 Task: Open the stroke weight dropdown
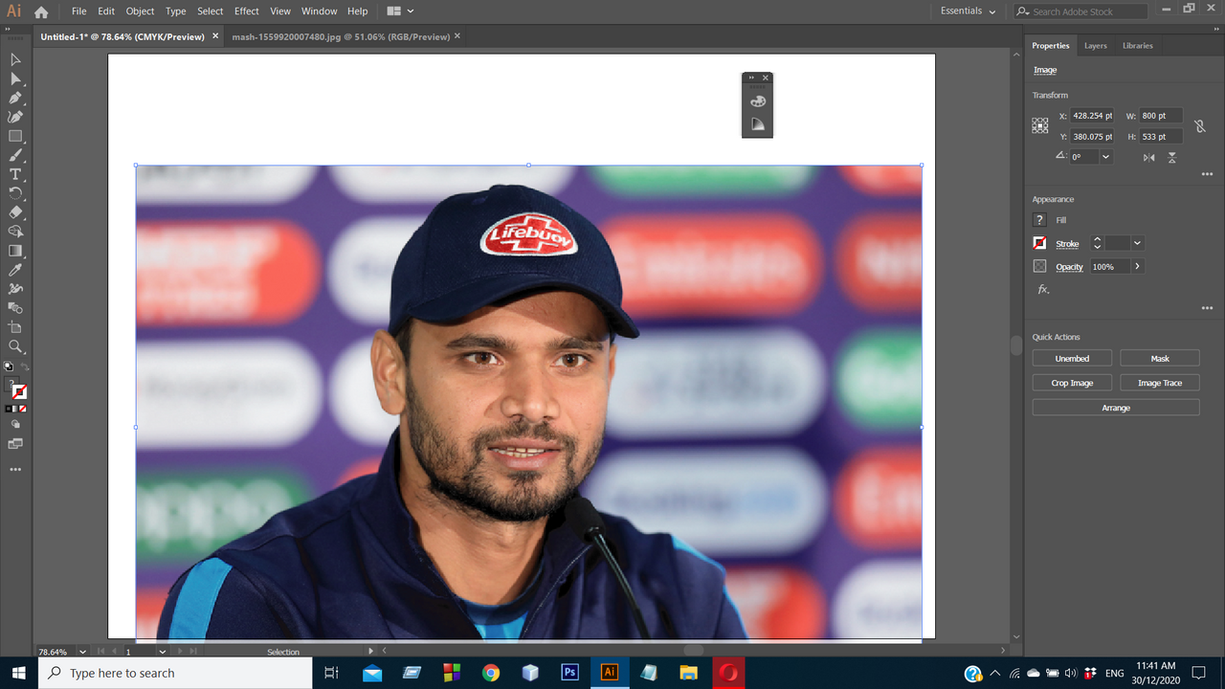pyautogui.click(x=1137, y=243)
